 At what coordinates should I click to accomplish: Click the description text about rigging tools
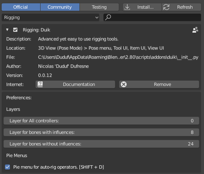[78, 39]
